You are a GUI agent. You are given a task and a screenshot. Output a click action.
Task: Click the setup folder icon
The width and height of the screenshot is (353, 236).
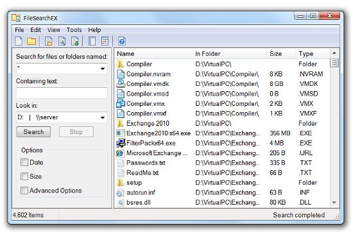tap(121, 183)
